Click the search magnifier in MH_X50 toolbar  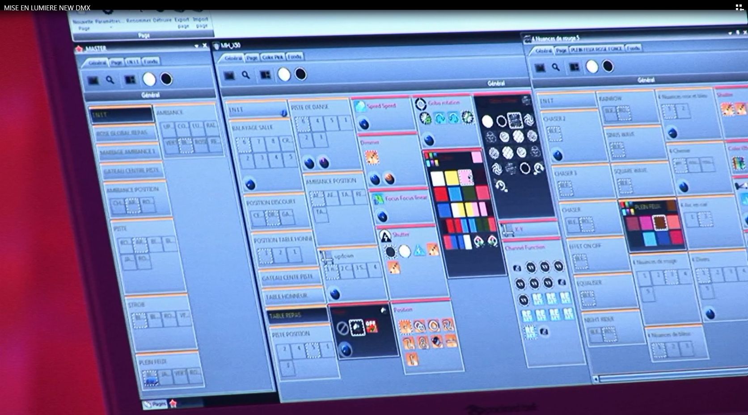(x=246, y=75)
